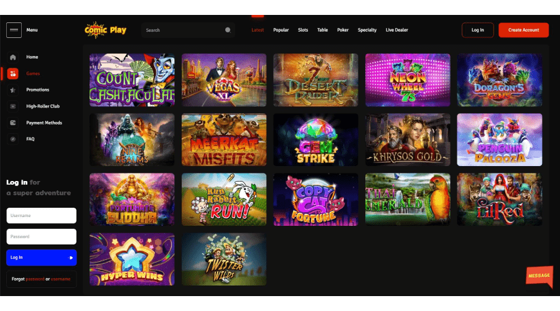
Task: Click the Create Account button
Action: tap(523, 30)
